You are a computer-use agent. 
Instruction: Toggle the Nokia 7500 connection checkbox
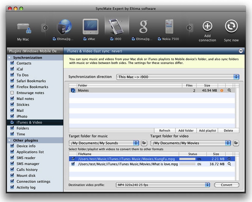(x=159, y=39)
